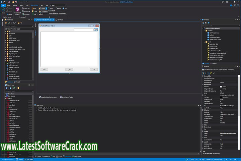The height and width of the screenshot is (161, 241).
Task: Click the Find button in the form designer
Action: coord(96,30)
